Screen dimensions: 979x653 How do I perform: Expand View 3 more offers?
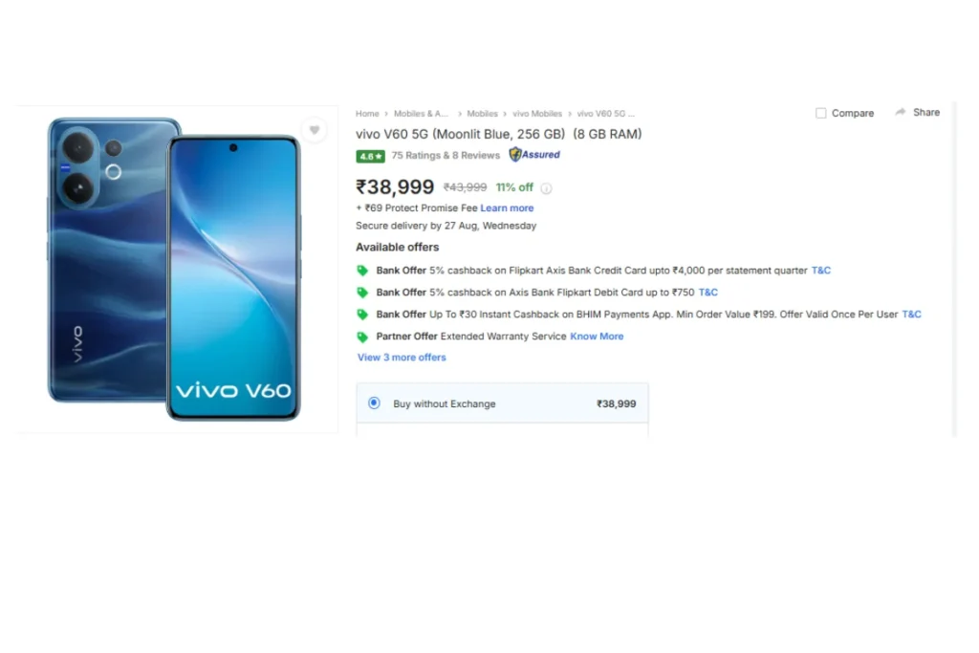tap(402, 357)
